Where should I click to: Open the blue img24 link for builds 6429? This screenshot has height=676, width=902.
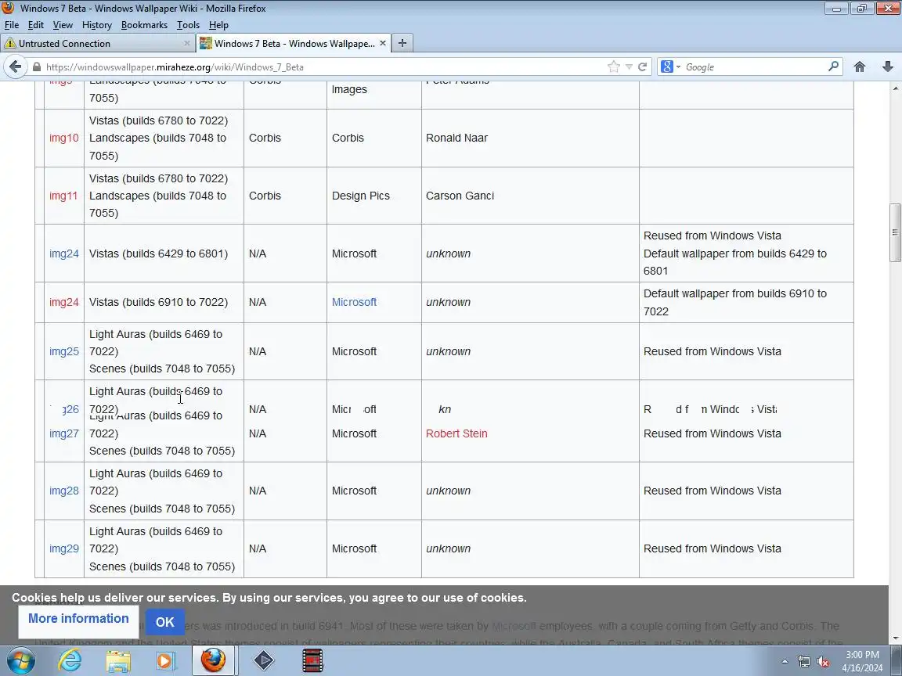[64, 253]
